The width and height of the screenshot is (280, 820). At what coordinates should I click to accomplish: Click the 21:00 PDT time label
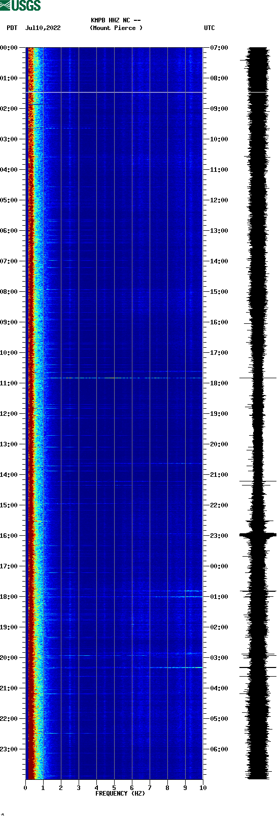pyautogui.click(x=9, y=688)
